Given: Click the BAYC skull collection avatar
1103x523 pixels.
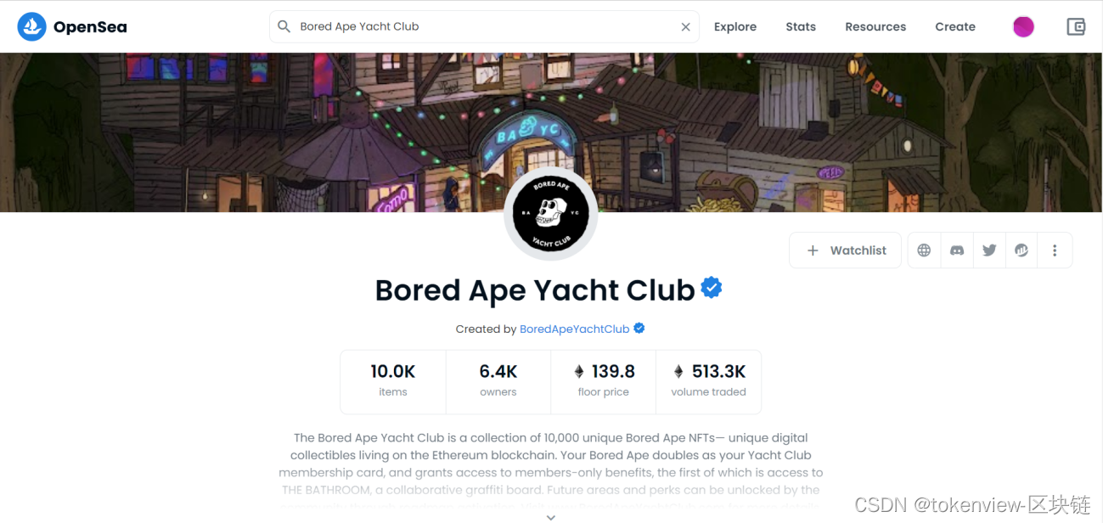Looking at the screenshot, I should (x=551, y=214).
